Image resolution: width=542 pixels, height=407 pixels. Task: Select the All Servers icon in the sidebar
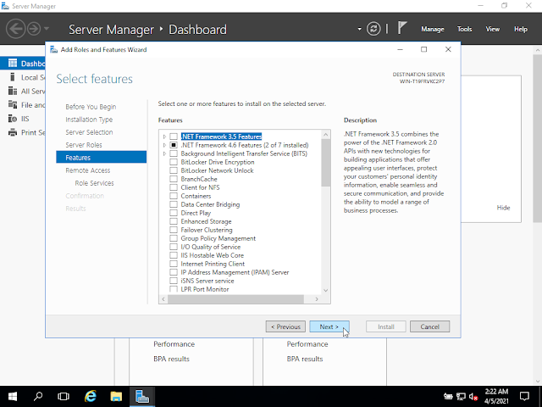pyautogui.click(x=13, y=91)
